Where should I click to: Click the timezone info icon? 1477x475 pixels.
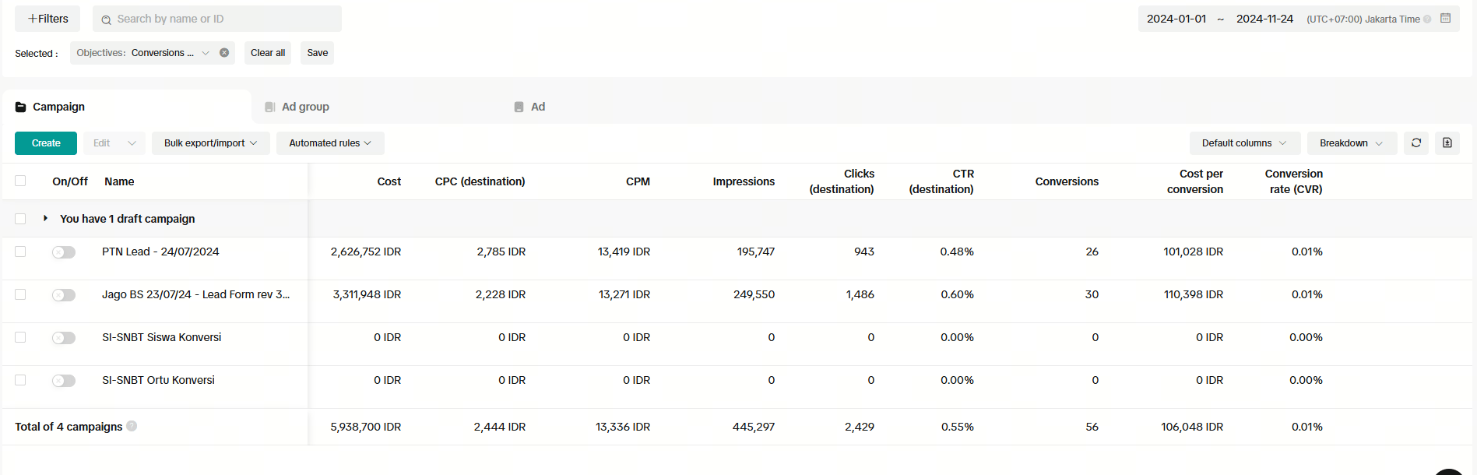click(x=1427, y=19)
